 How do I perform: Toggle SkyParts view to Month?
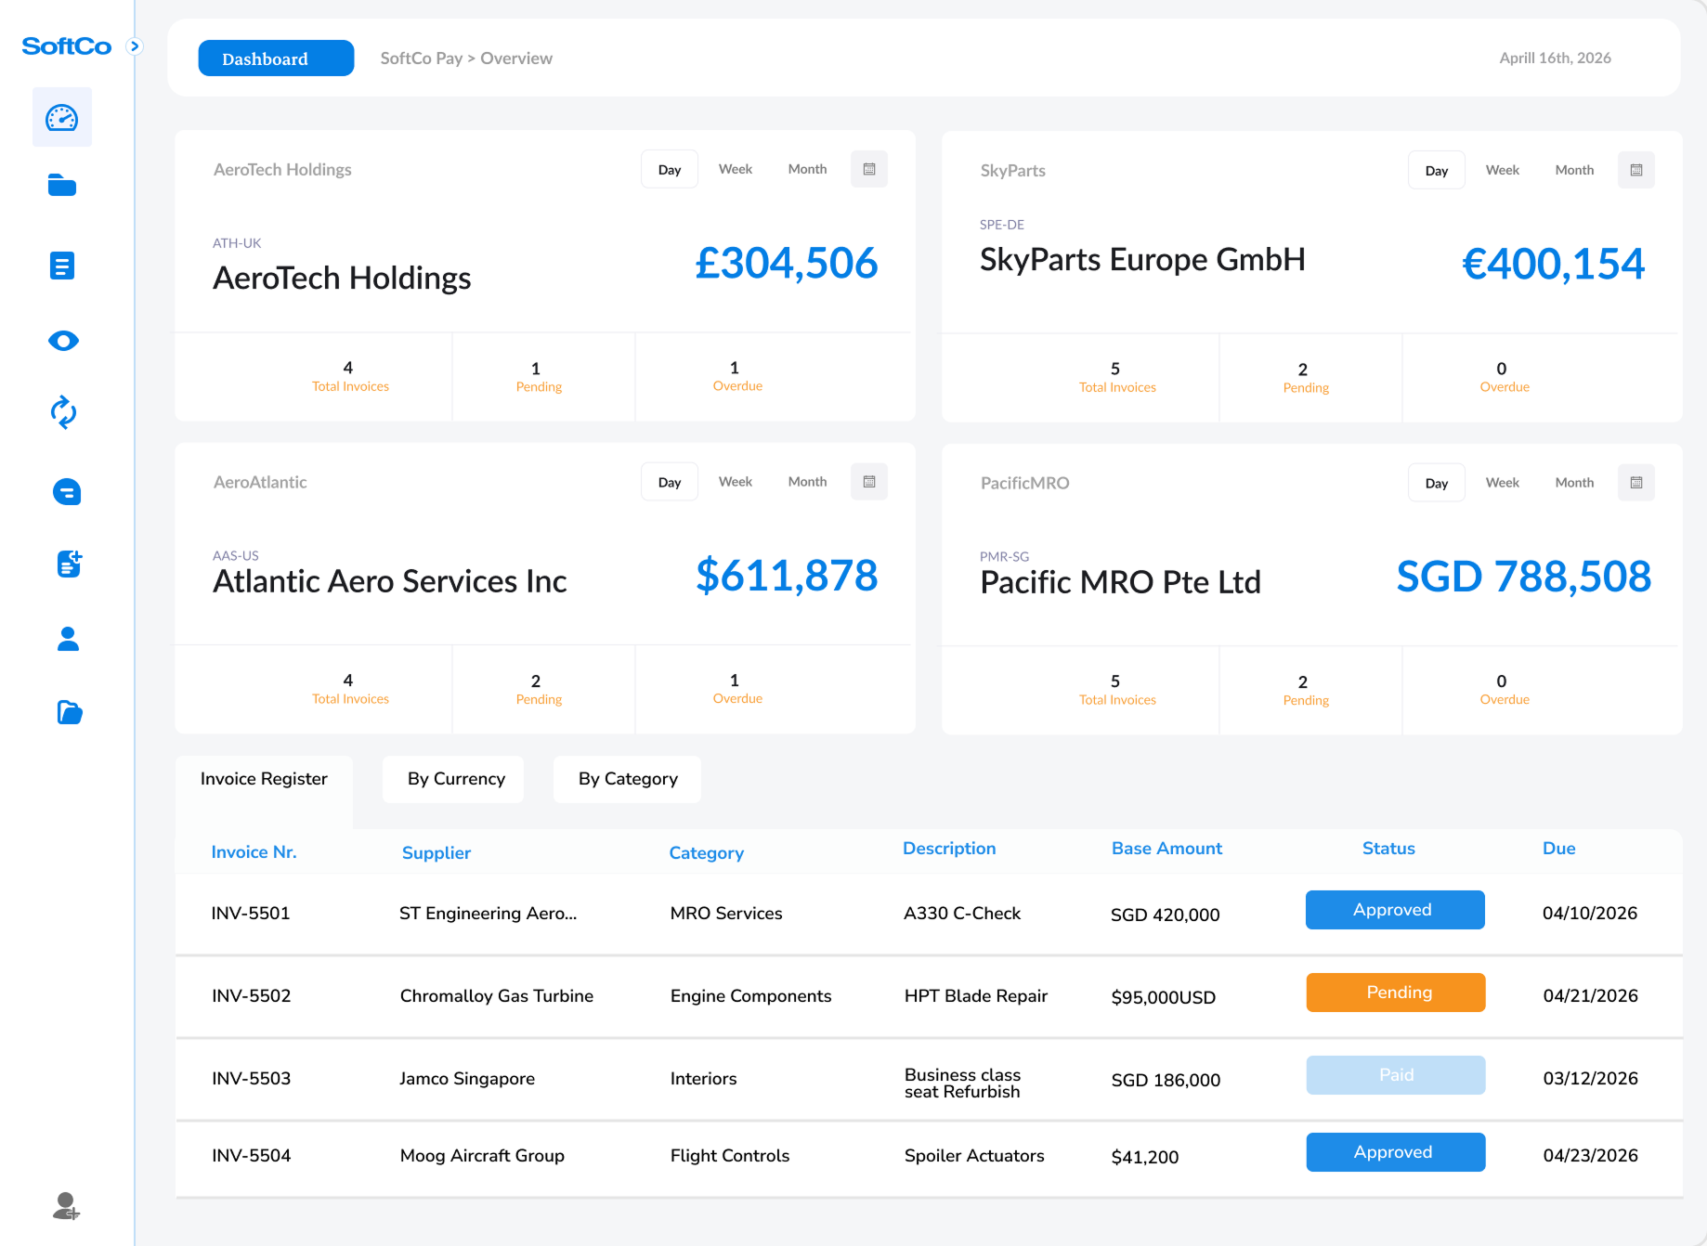pos(1574,170)
